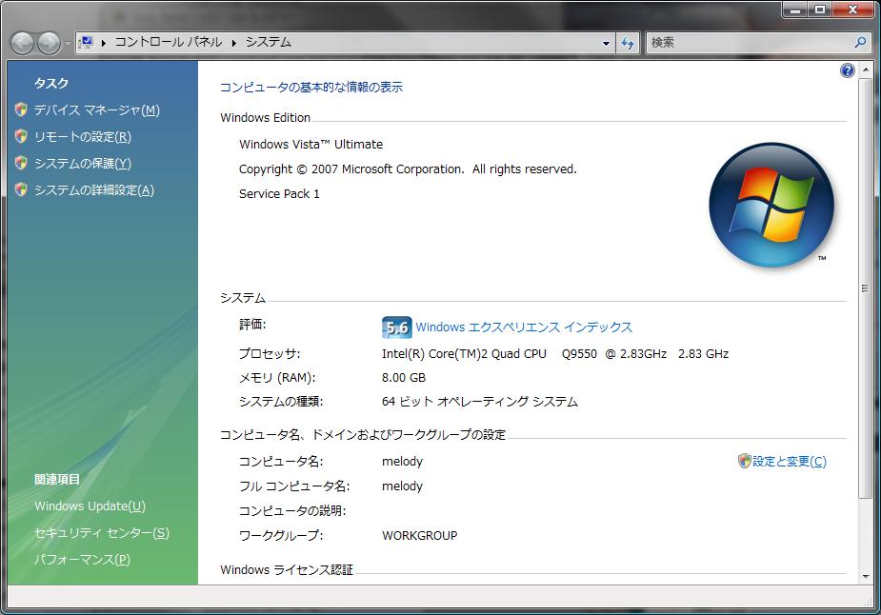Open the blue help question mark icon

tap(848, 70)
